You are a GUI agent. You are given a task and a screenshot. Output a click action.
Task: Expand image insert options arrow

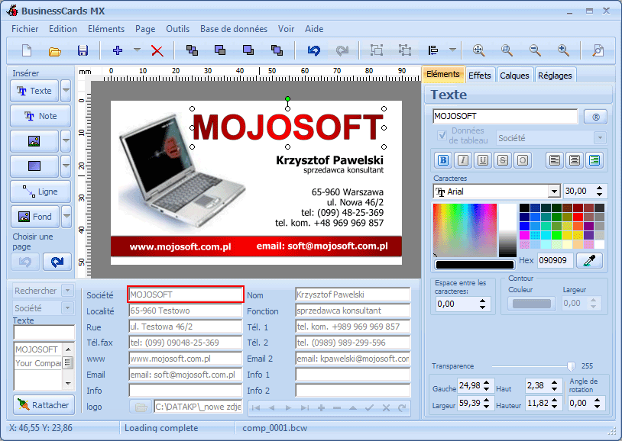click(66, 141)
